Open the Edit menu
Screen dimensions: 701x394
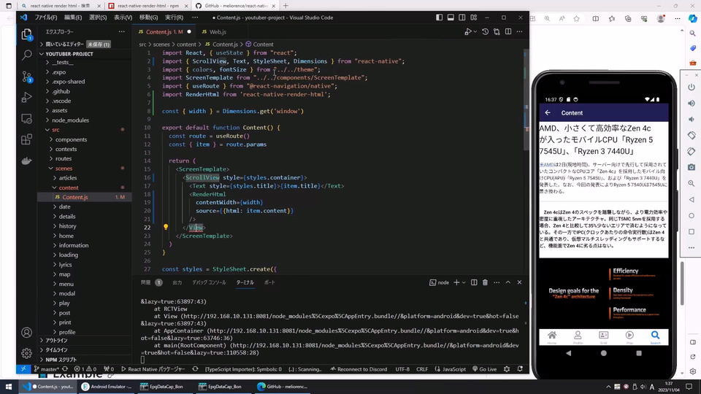point(72,18)
